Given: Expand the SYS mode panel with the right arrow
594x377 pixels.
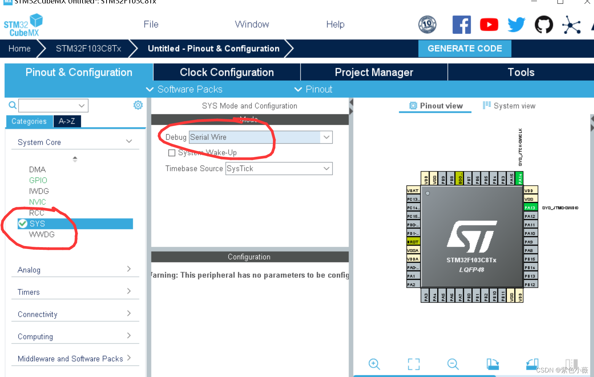Looking at the screenshot, I should [351, 111].
